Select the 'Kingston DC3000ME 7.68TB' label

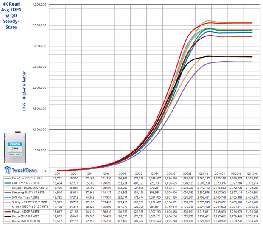(x=30, y=188)
